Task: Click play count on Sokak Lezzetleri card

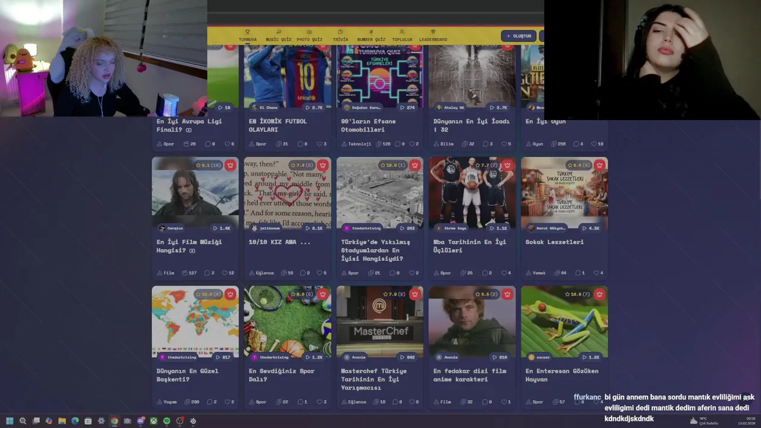Action: 591,228
